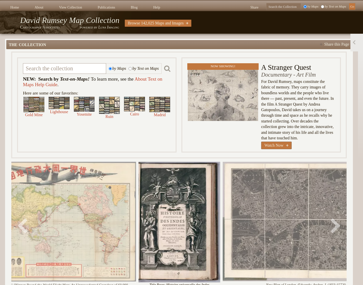Screen dimensions: 363x285
Task: Open the Help menu item
Action: [157, 7]
